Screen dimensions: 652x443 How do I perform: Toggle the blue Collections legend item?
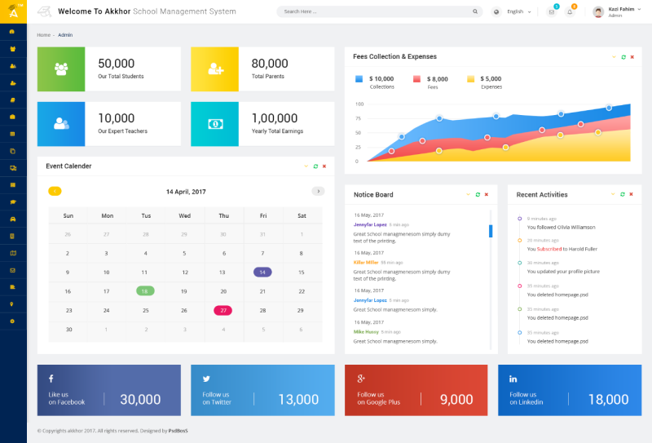359,79
